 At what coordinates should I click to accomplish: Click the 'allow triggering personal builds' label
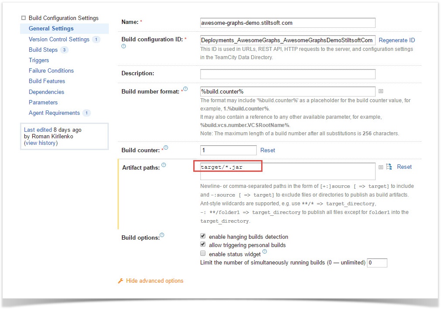click(247, 245)
